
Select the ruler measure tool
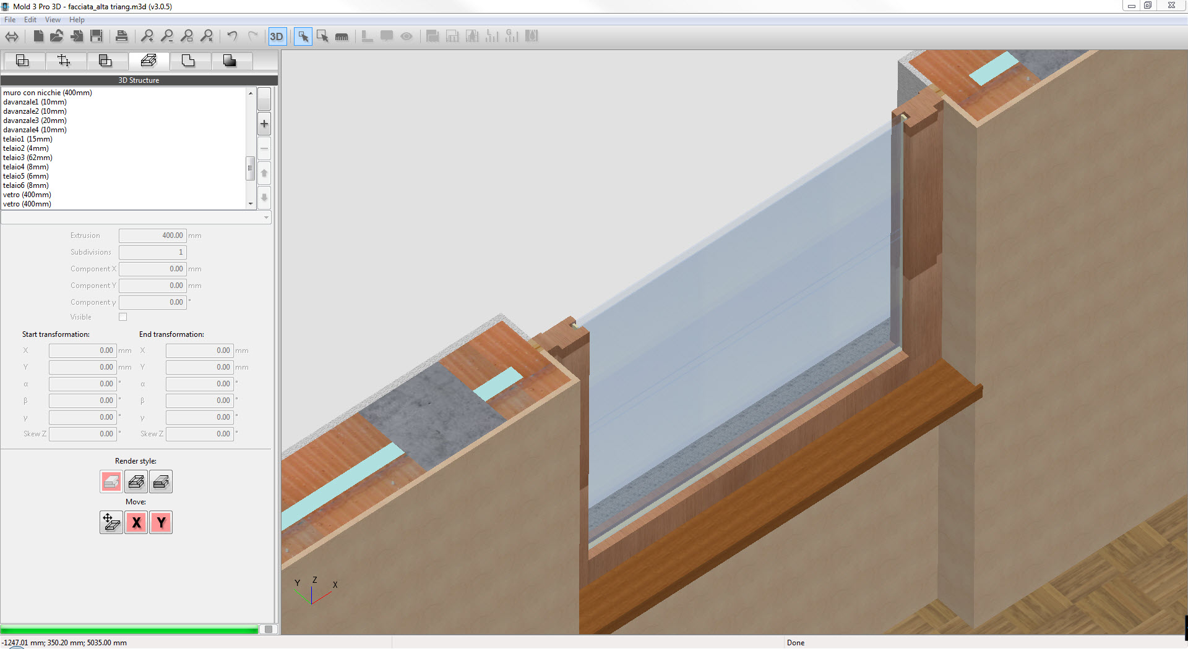pos(342,37)
